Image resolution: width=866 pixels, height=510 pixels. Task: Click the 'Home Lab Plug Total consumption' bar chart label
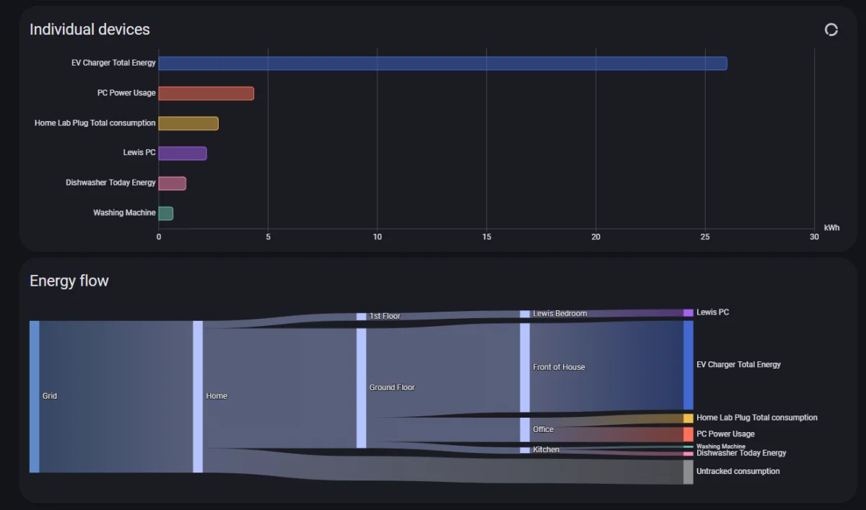(95, 123)
